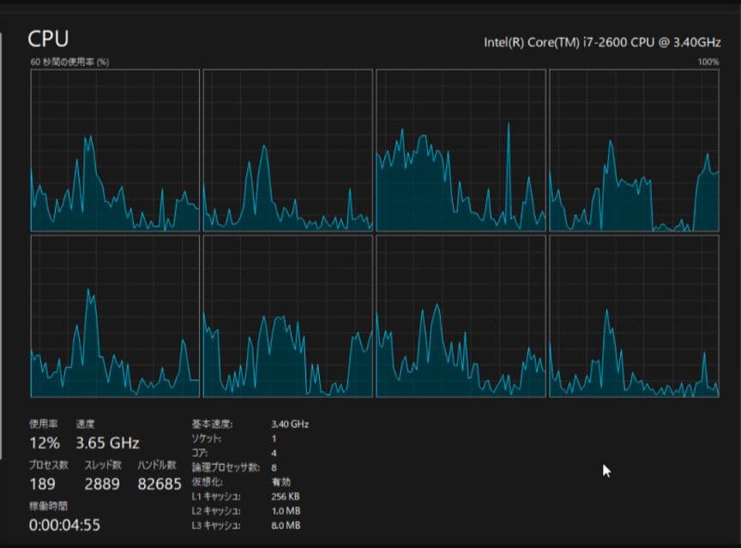Click the 仮想化 virtualization status 有効
741x548 pixels.
[x=280, y=482]
